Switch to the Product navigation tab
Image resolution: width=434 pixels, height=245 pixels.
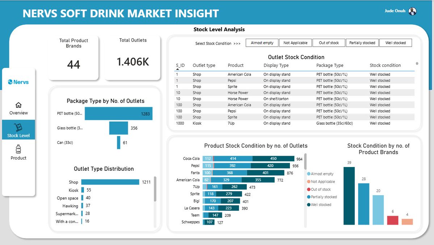pos(18,158)
